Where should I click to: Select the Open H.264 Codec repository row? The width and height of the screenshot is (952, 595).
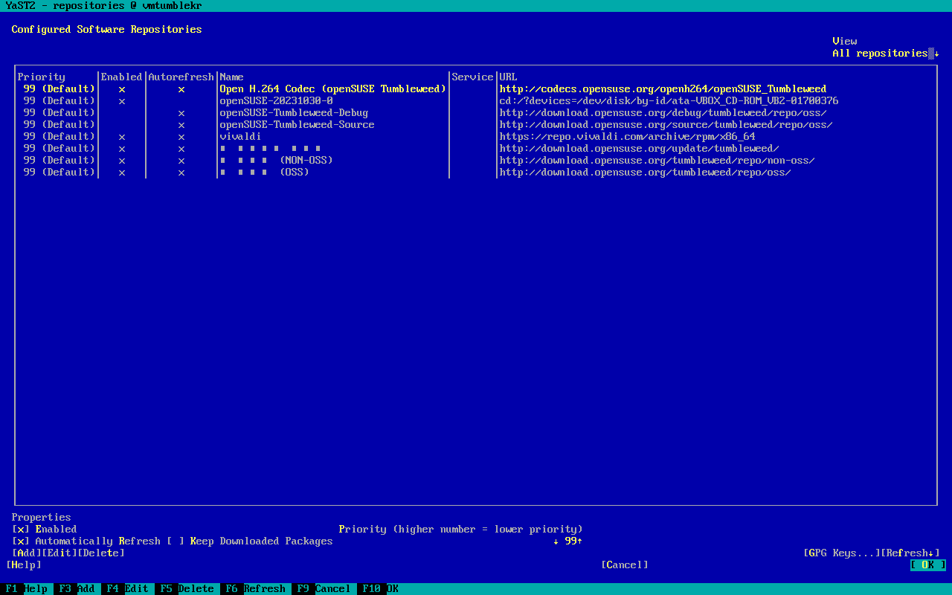click(476, 89)
